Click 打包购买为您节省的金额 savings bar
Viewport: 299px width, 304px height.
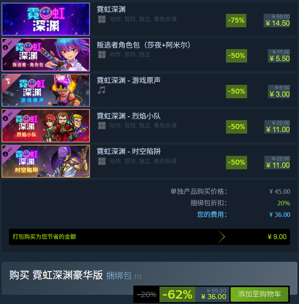point(149,237)
